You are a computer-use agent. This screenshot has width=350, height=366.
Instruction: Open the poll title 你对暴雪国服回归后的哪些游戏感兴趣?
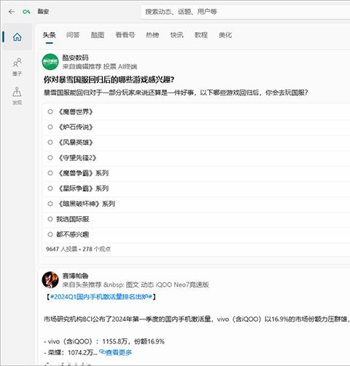click(x=109, y=79)
